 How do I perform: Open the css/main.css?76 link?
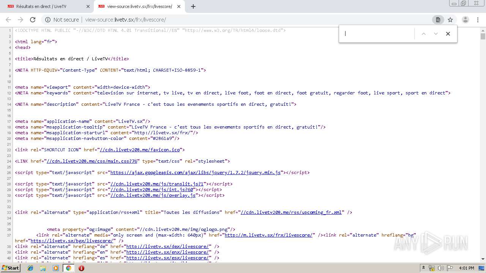click(x=92, y=161)
